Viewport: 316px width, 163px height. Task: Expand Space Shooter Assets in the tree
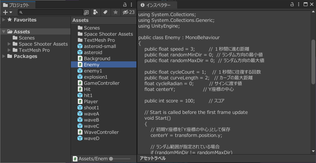point(9,44)
